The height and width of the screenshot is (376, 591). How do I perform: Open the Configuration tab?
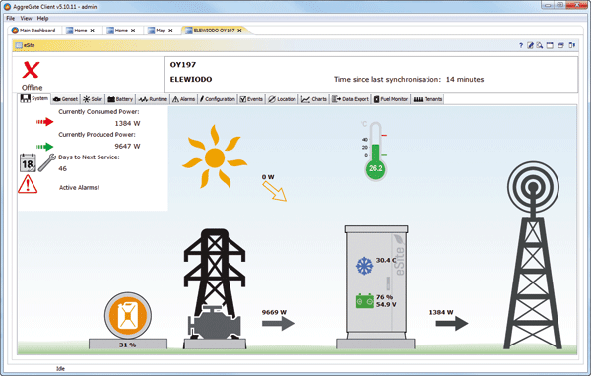tap(218, 99)
